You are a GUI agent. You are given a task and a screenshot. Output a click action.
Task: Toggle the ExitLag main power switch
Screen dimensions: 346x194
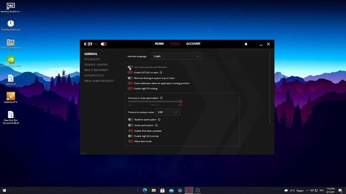tap(104, 44)
